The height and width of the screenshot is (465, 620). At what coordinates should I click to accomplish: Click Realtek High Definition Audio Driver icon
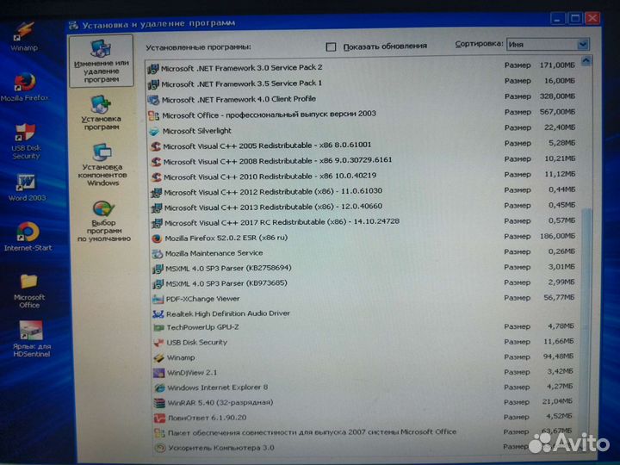158,314
